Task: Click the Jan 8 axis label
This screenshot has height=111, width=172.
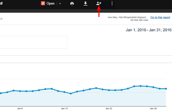Action: click(20, 109)
